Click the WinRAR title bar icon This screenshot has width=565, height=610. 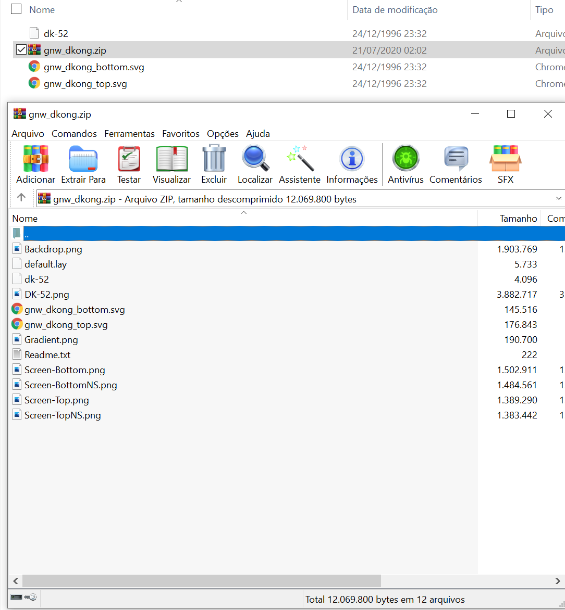pyautogui.click(x=19, y=113)
